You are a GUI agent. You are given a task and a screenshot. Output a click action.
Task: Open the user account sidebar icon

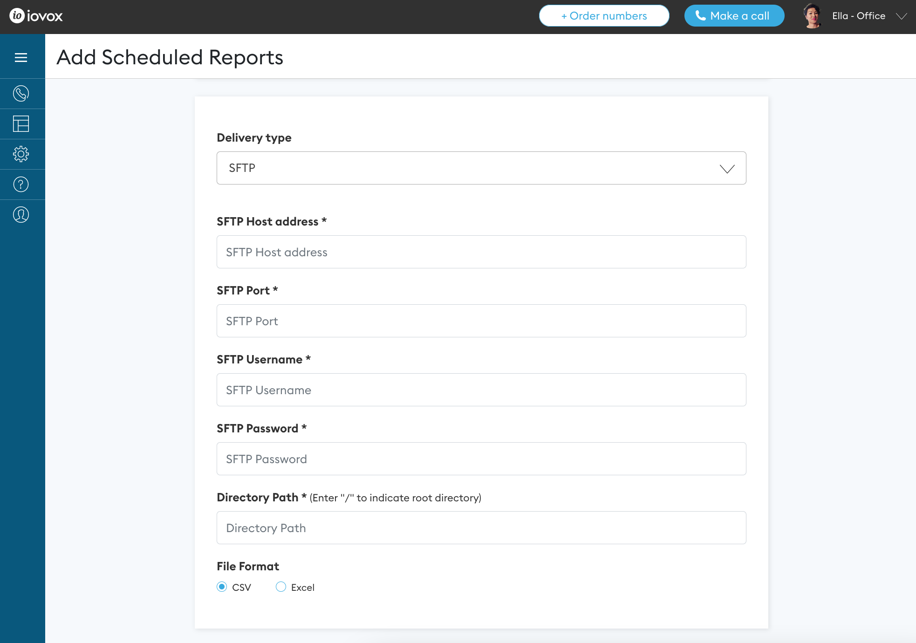click(21, 215)
